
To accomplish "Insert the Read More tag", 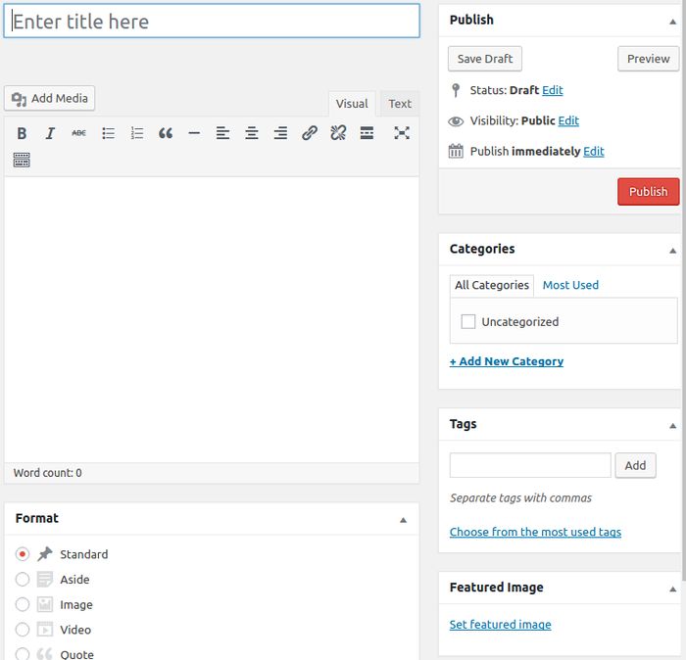I will click(x=367, y=133).
